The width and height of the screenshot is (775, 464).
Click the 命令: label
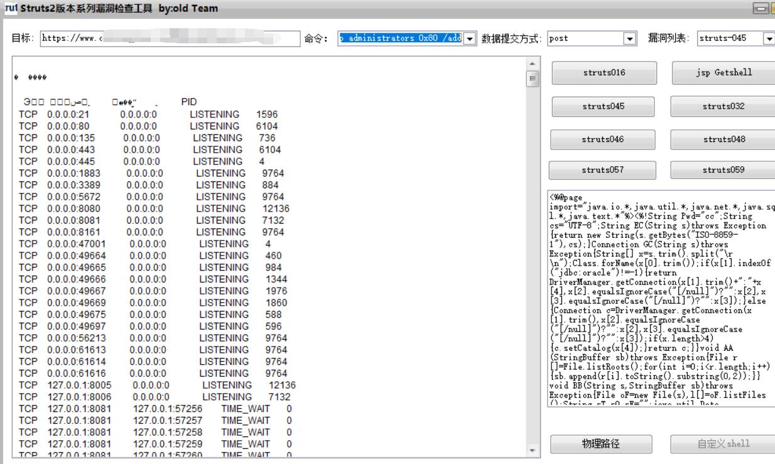pos(315,38)
